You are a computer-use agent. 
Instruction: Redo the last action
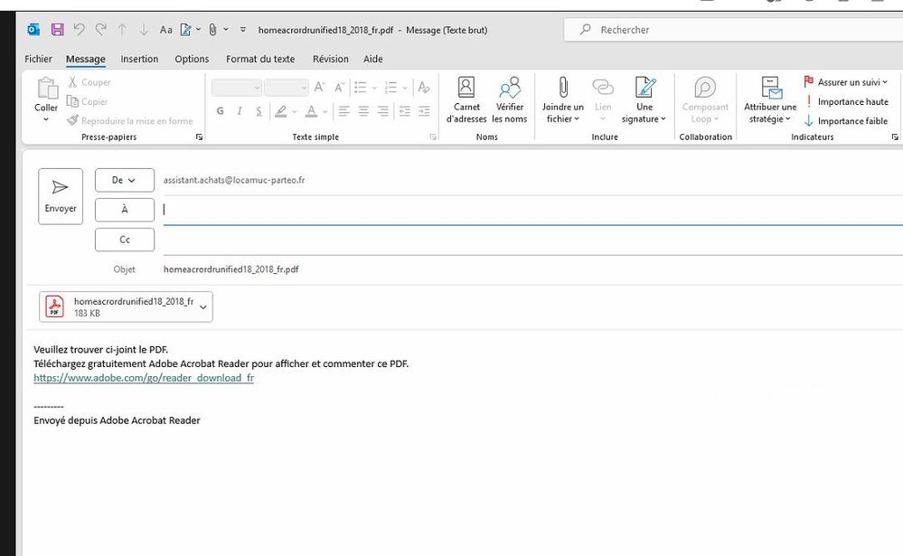pos(100,30)
